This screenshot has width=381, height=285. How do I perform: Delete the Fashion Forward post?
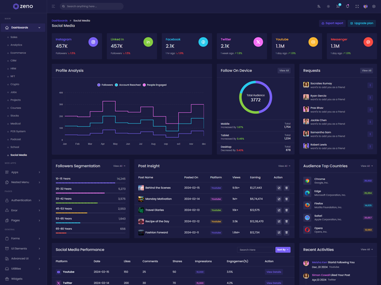[x=286, y=232]
